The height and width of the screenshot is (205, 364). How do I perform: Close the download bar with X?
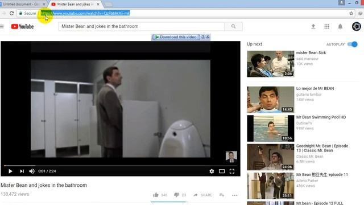tap(208, 37)
